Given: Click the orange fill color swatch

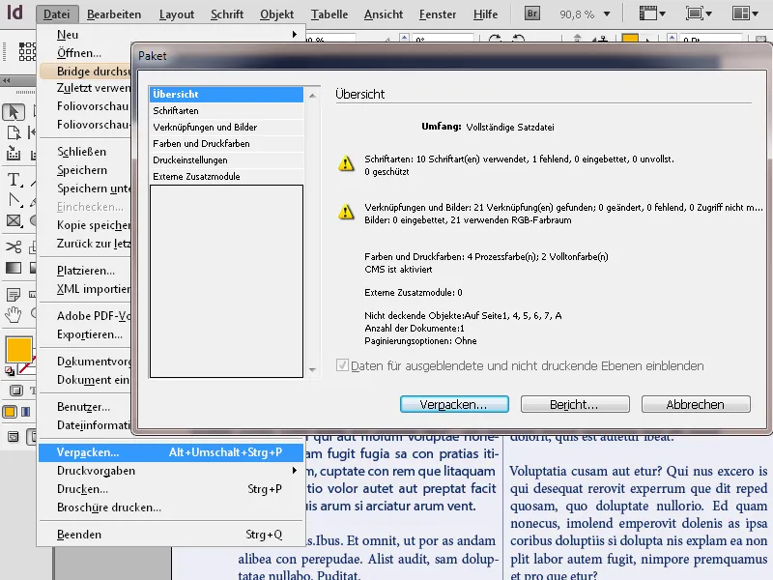Looking at the screenshot, I should pyautogui.click(x=19, y=348).
